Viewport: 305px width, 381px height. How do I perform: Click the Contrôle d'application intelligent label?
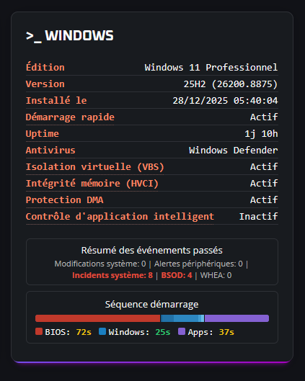pos(120,217)
